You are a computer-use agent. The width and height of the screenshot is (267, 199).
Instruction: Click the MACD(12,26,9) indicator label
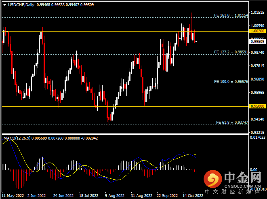pyautogui.click(x=17, y=138)
